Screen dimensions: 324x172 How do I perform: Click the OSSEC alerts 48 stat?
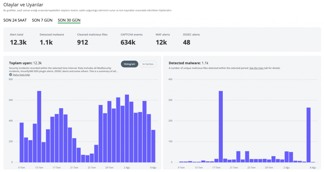[x=191, y=39]
